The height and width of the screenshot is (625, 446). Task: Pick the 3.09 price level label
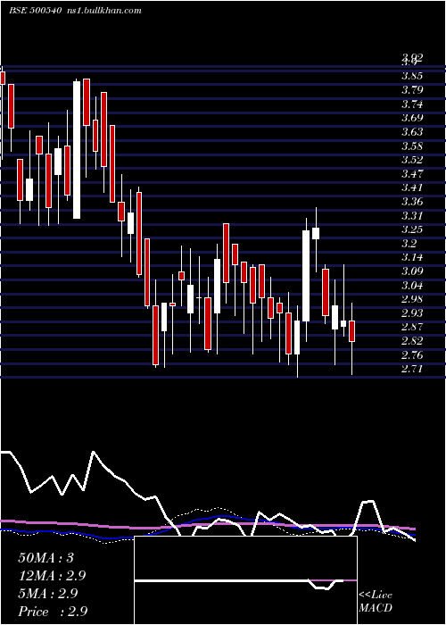pos(412,271)
